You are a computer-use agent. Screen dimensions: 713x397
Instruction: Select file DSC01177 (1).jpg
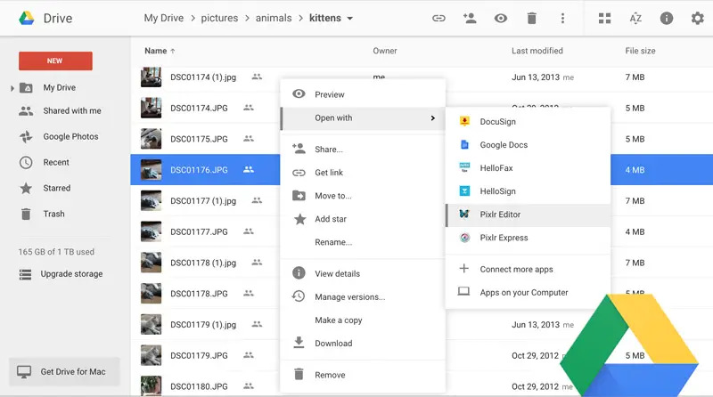(x=203, y=201)
